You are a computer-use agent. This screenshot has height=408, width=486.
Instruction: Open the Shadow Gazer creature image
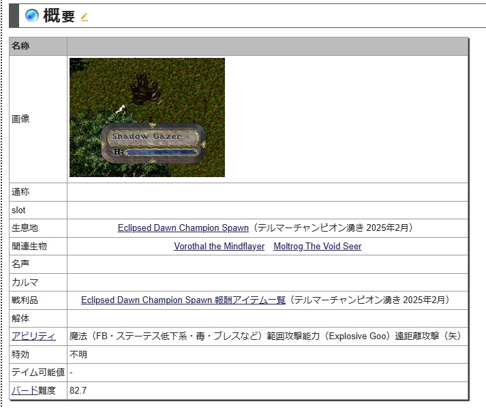click(147, 117)
